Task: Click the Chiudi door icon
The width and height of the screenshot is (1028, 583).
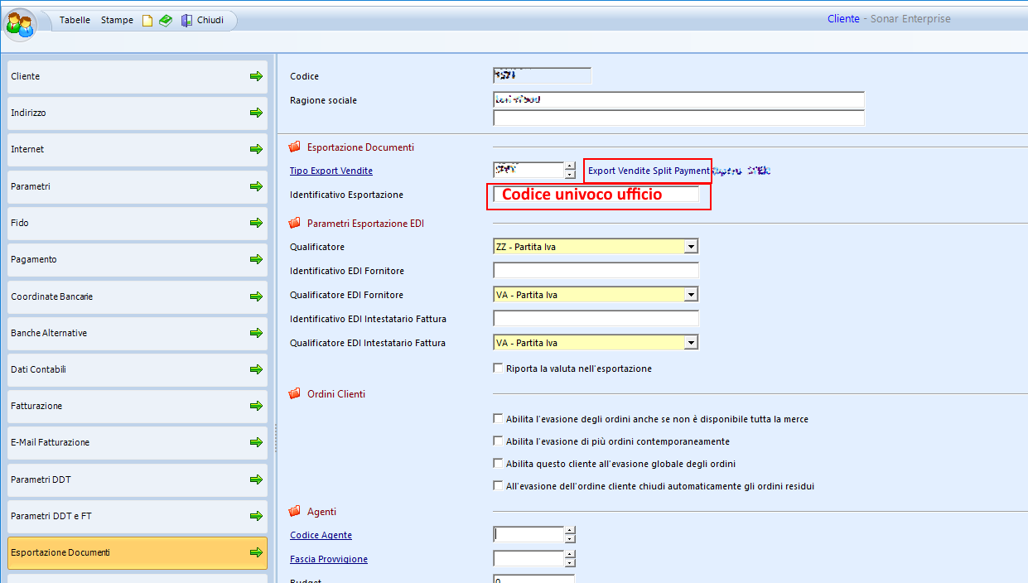Action: [x=186, y=21]
